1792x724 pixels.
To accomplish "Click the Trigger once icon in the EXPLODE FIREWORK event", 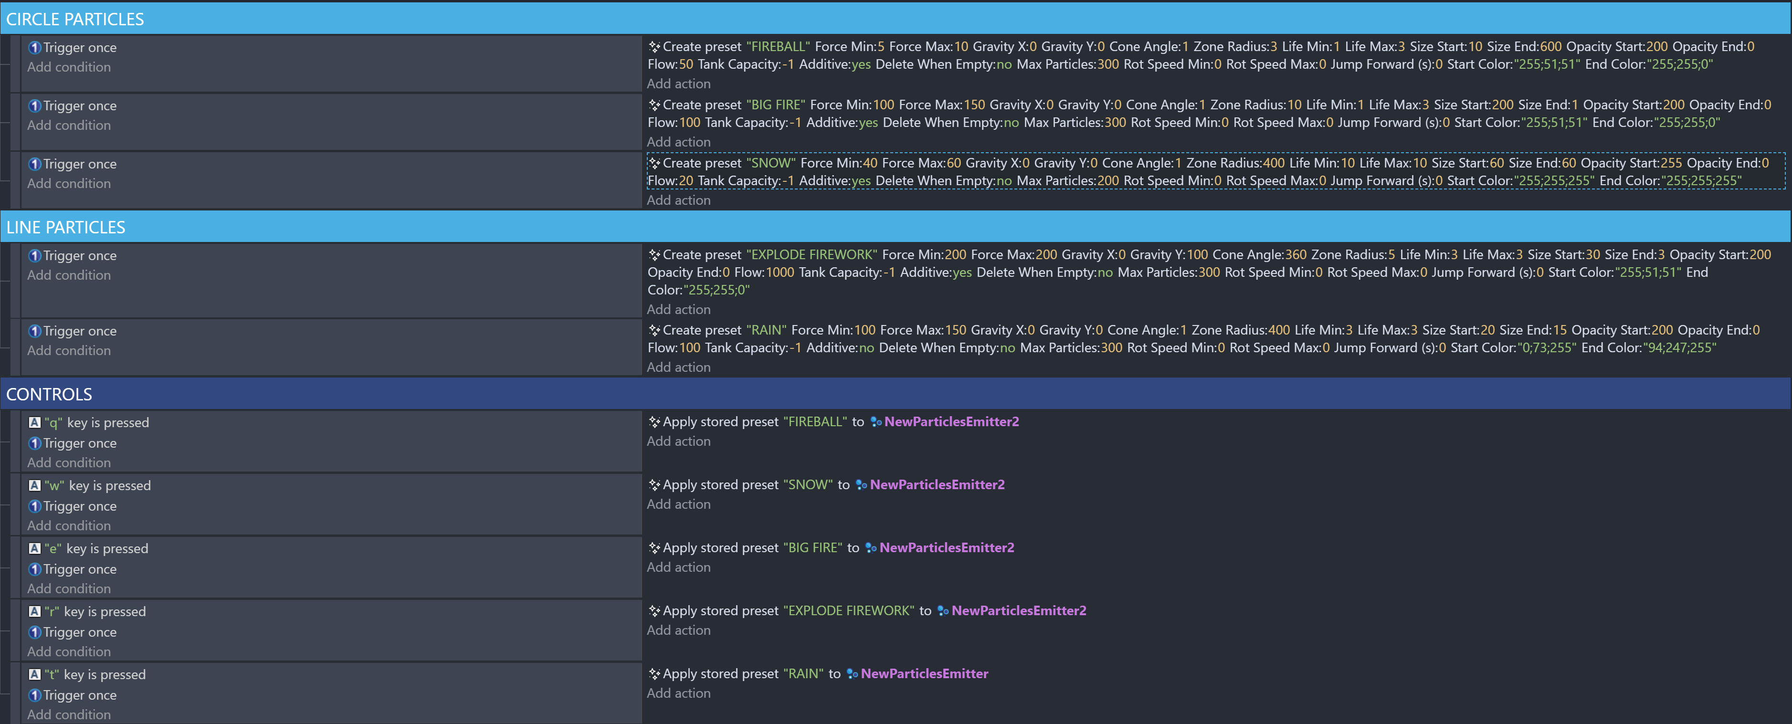I will tap(35, 256).
